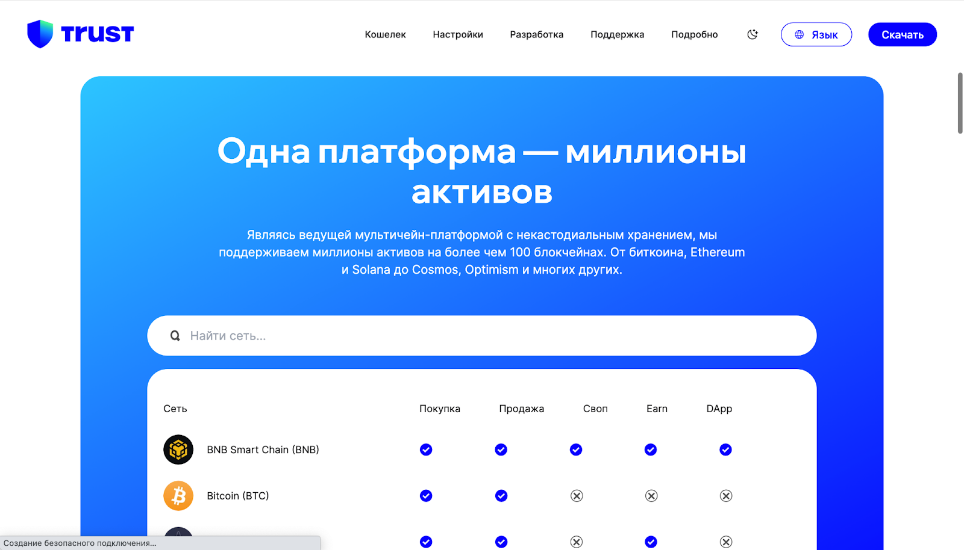Click the Своп column header

click(x=595, y=409)
